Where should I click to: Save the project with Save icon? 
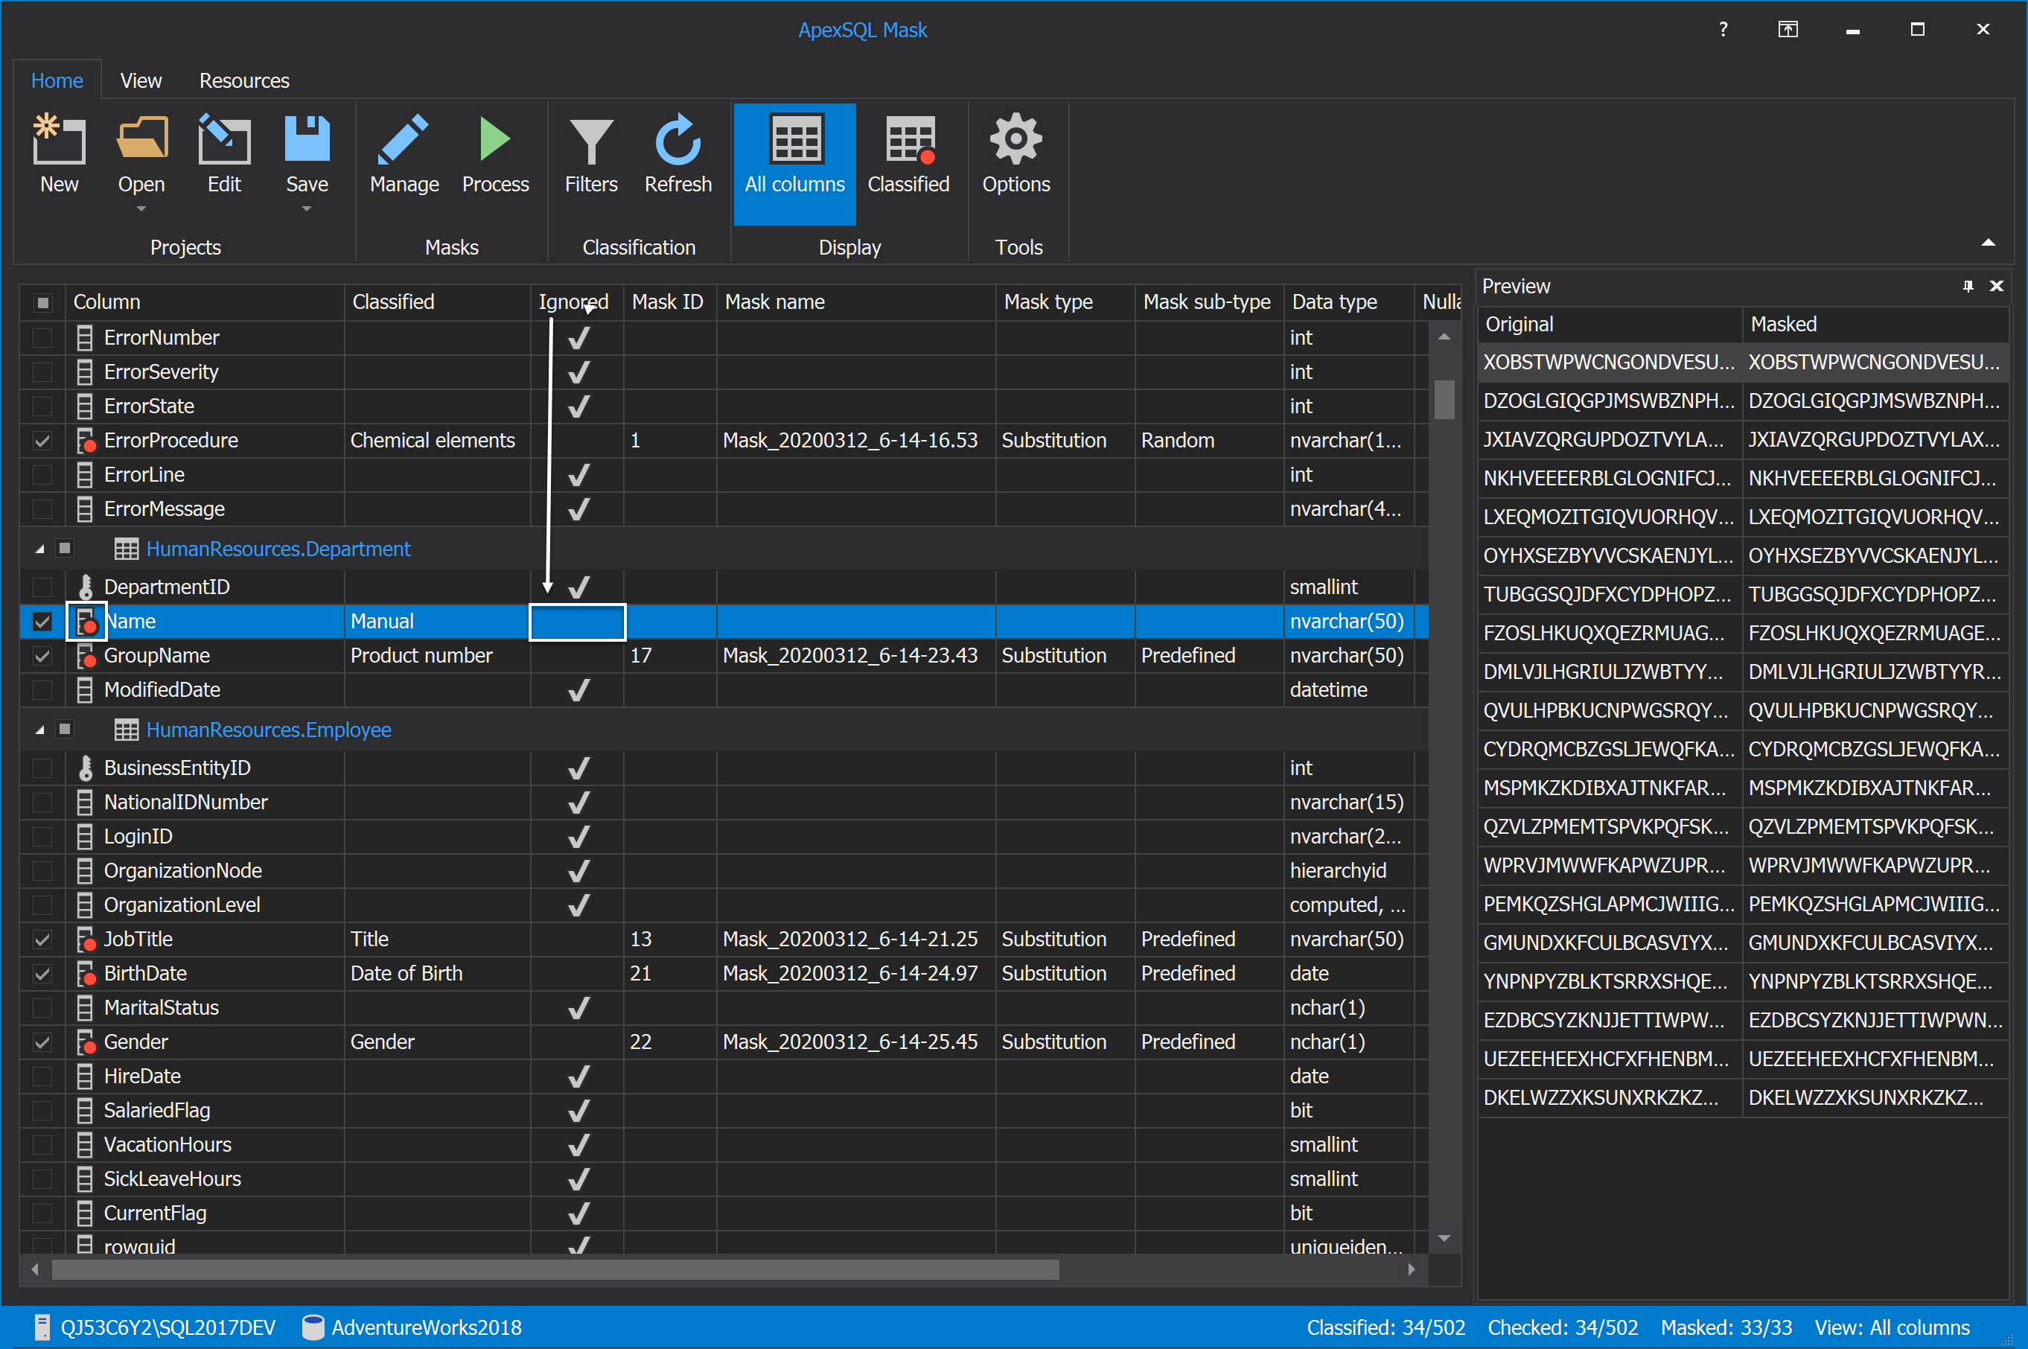(x=306, y=139)
